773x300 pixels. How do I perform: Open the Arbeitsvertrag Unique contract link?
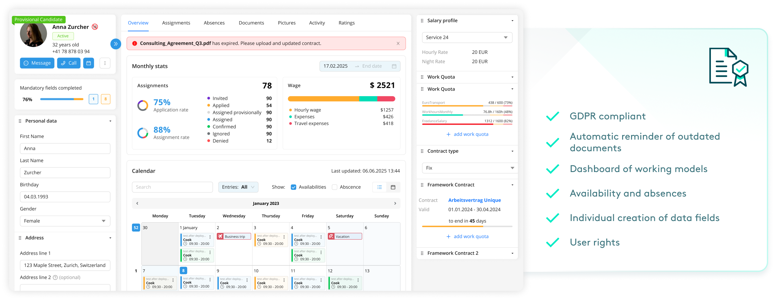474,200
